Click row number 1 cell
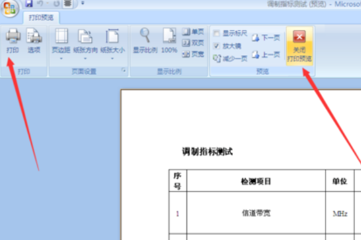The image size is (361, 240). [177, 214]
